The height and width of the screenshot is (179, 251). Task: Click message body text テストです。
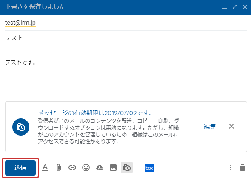20,62
